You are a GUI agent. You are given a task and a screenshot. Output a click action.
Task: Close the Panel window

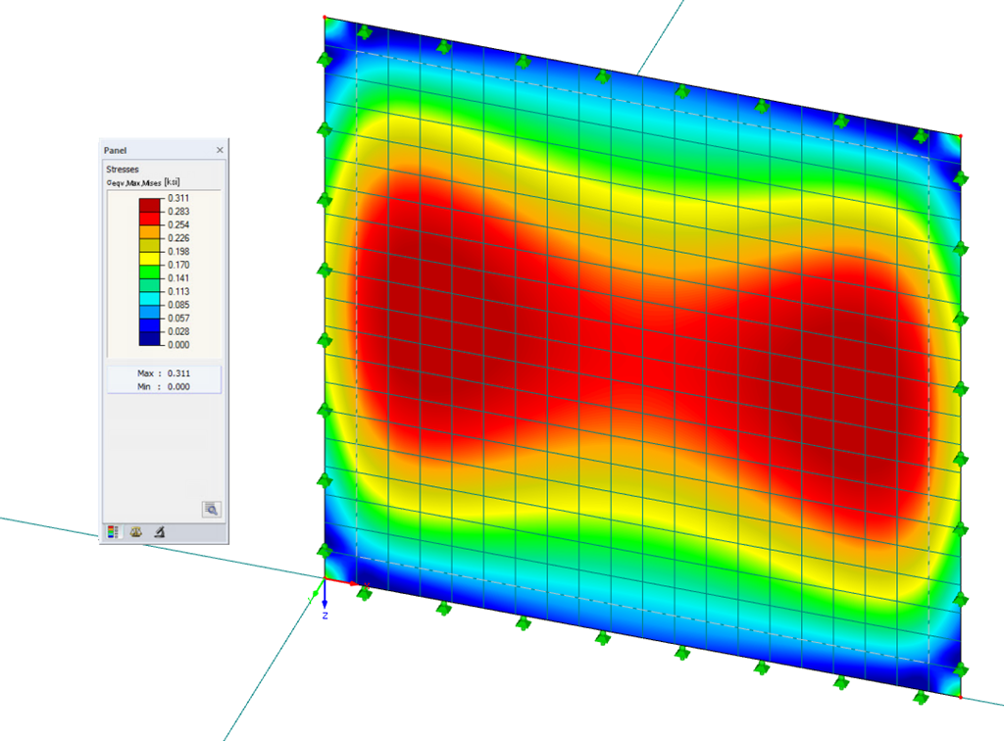220,149
